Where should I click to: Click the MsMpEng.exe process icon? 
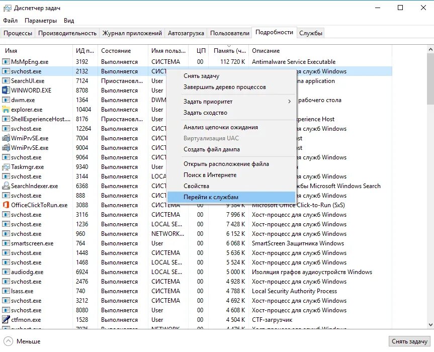pos(6,62)
